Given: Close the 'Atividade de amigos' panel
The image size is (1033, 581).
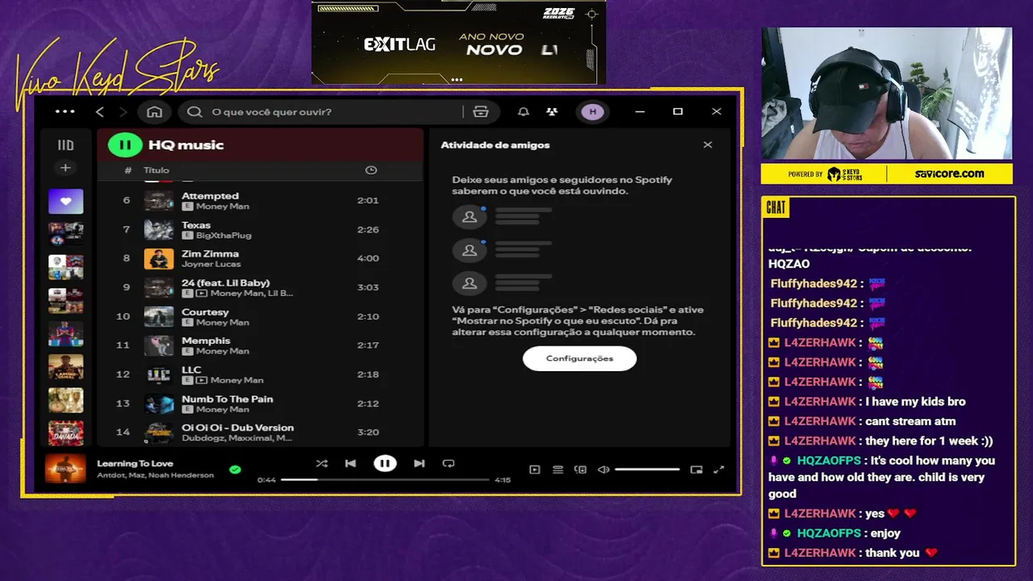Looking at the screenshot, I should pos(708,145).
